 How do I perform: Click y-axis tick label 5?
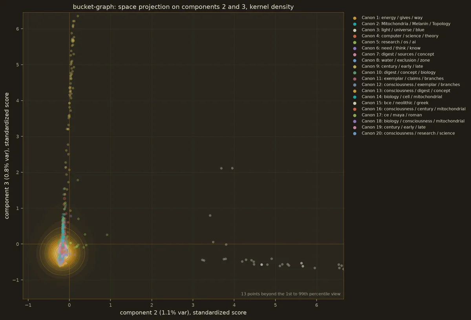(18, 65)
